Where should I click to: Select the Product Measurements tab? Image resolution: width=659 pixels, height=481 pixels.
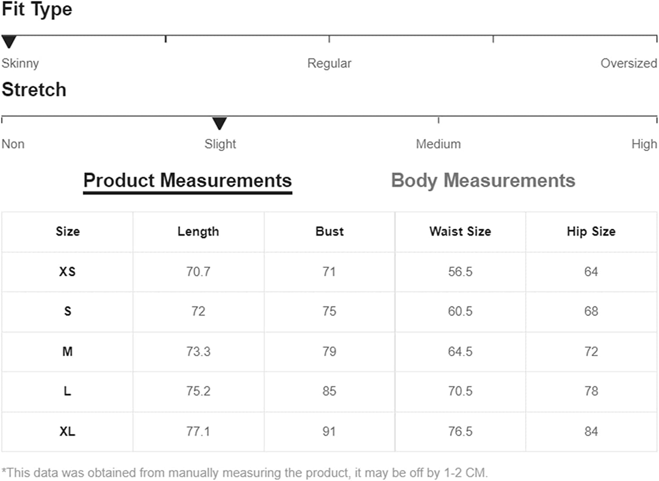click(188, 181)
